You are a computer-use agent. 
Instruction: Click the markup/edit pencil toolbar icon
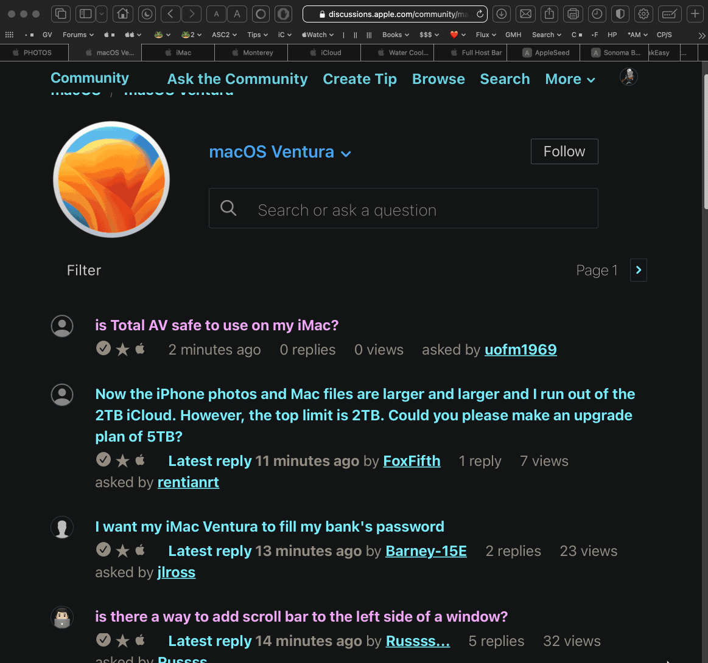[x=669, y=14]
